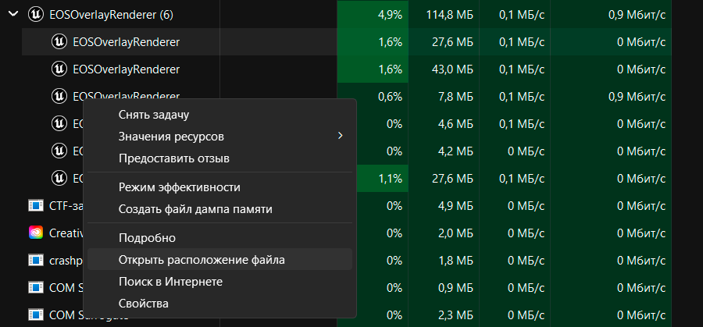Click the Unreal icon in the 4,6 МБ row

pos(59,123)
